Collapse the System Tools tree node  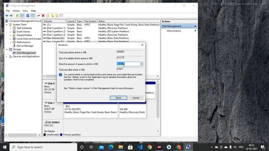(7, 25)
